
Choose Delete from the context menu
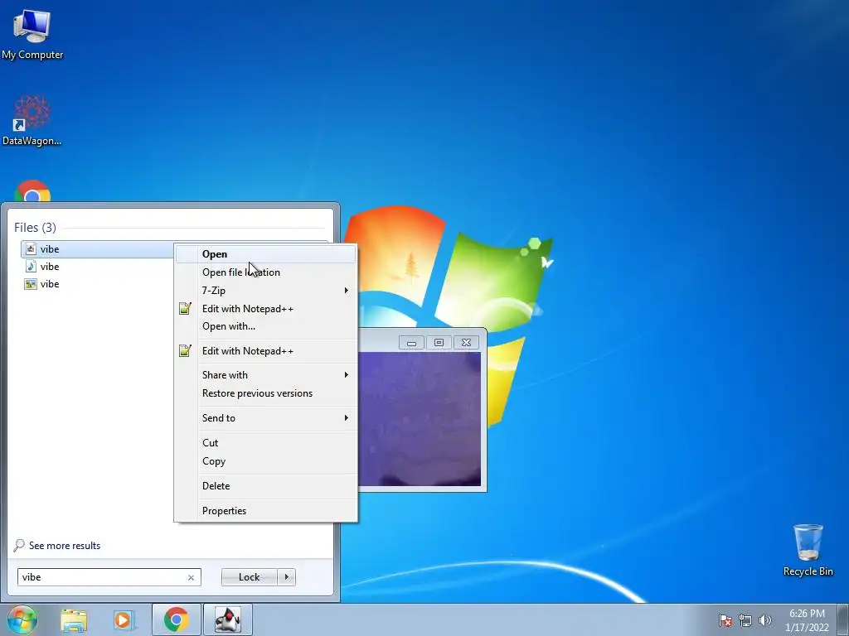[x=266, y=486]
